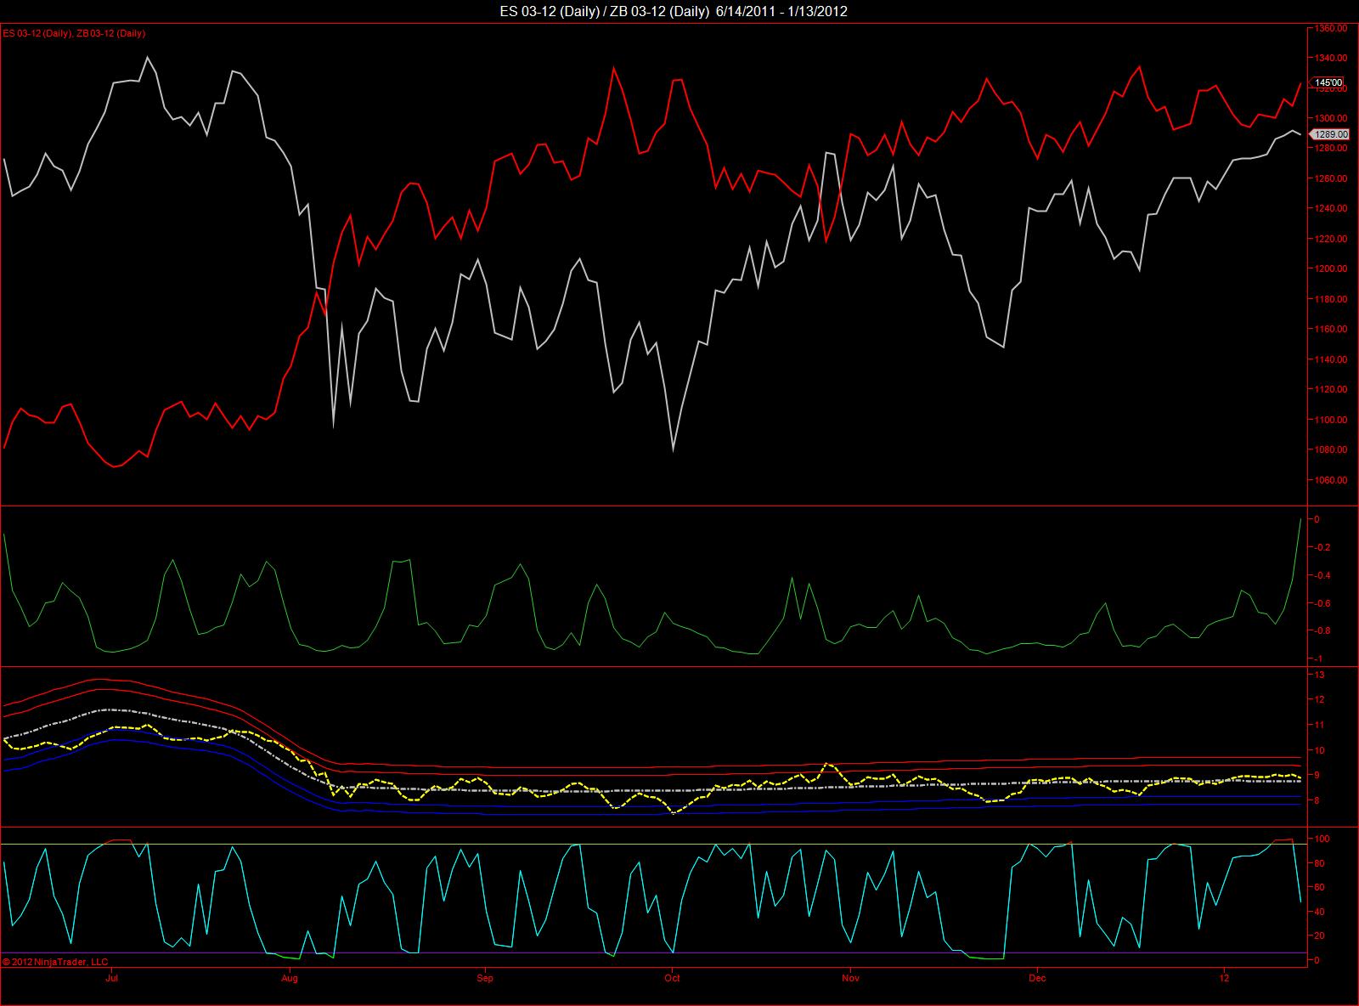Screen dimensions: 1359x1006
Task: Select the 1340.00 price axis label
Action: (x=1330, y=58)
